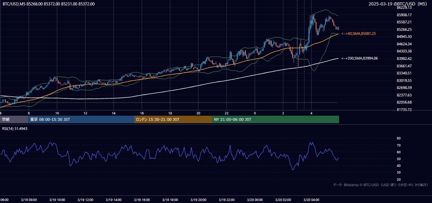Click the RSI(14) 51.4943 indicator label

click(x=15, y=129)
